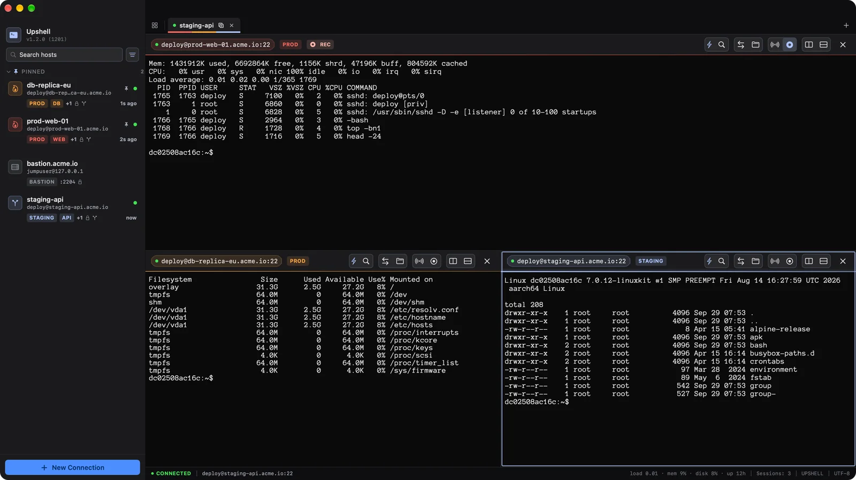The image size is (856, 480).
Task: Unpin the db-replica-eu host
Action: pyautogui.click(x=126, y=88)
